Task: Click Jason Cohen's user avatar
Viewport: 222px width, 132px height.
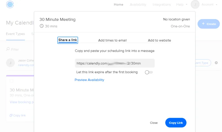Action: [10, 63]
